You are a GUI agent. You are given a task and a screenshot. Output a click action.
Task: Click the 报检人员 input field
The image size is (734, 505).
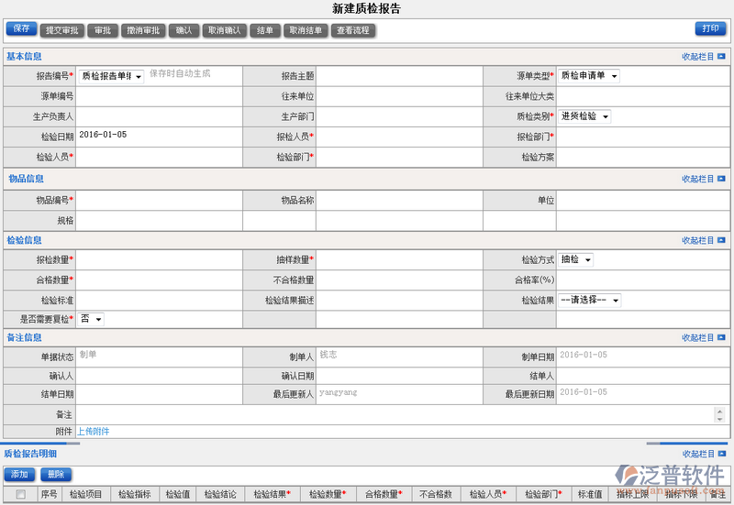pyautogui.click(x=399, y=137)
